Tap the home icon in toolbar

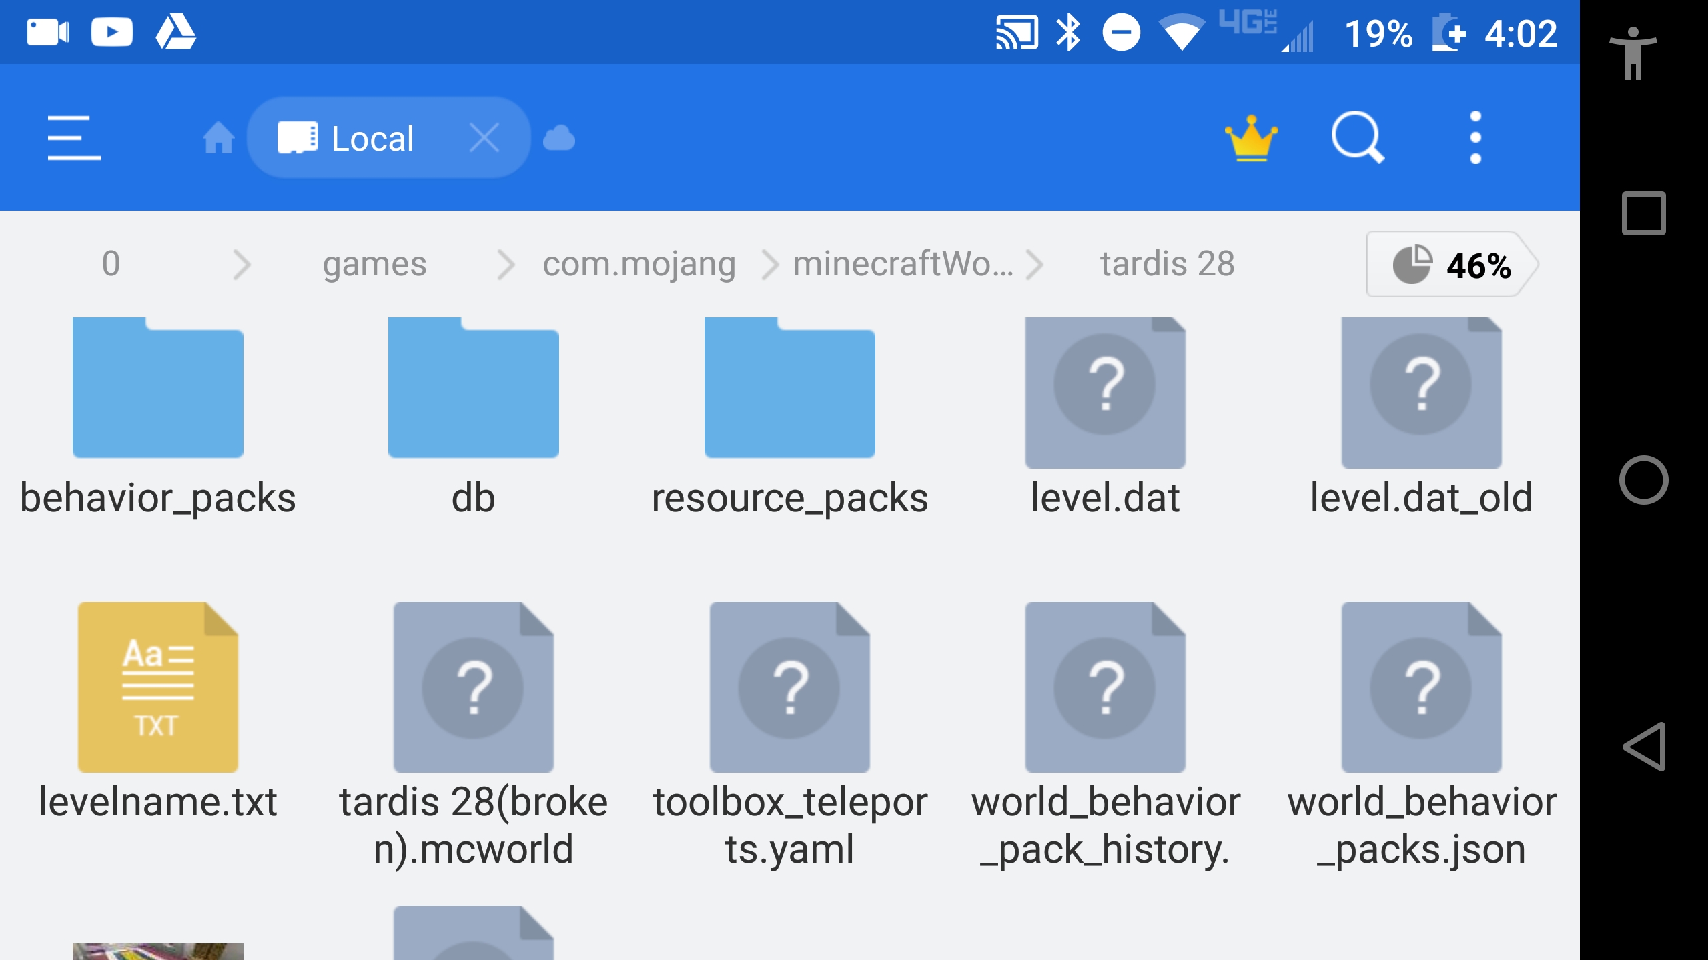pos(218,138)
